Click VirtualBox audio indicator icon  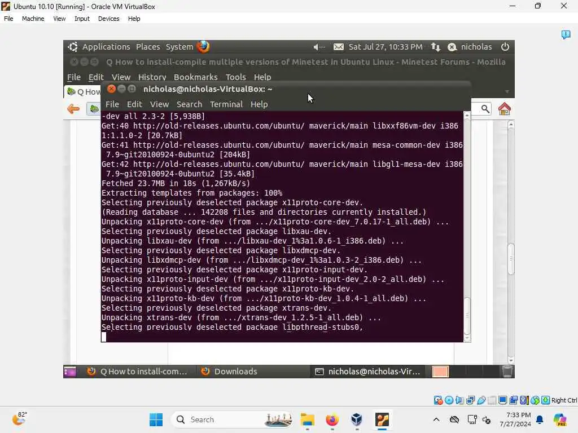(459, 400)
